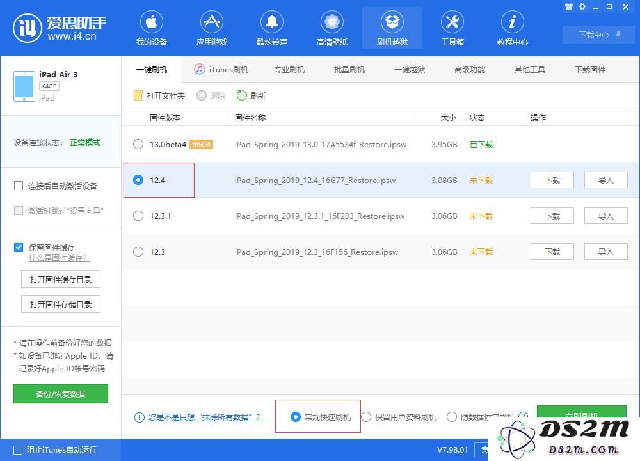Click 打开固件存储目录 button
The width and height of the screenshot is (640, 461).
61,304
